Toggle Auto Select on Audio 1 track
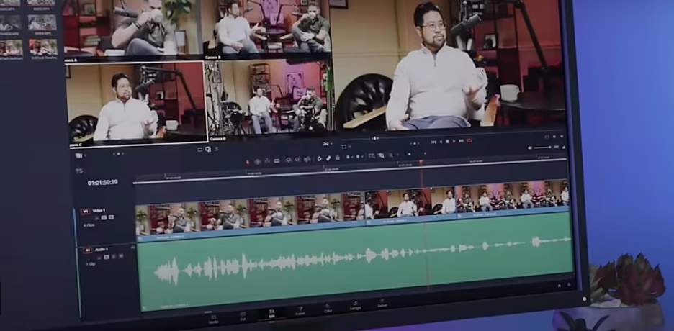The width and height of the screenshot is (674, 331). [x=106, y=257]
